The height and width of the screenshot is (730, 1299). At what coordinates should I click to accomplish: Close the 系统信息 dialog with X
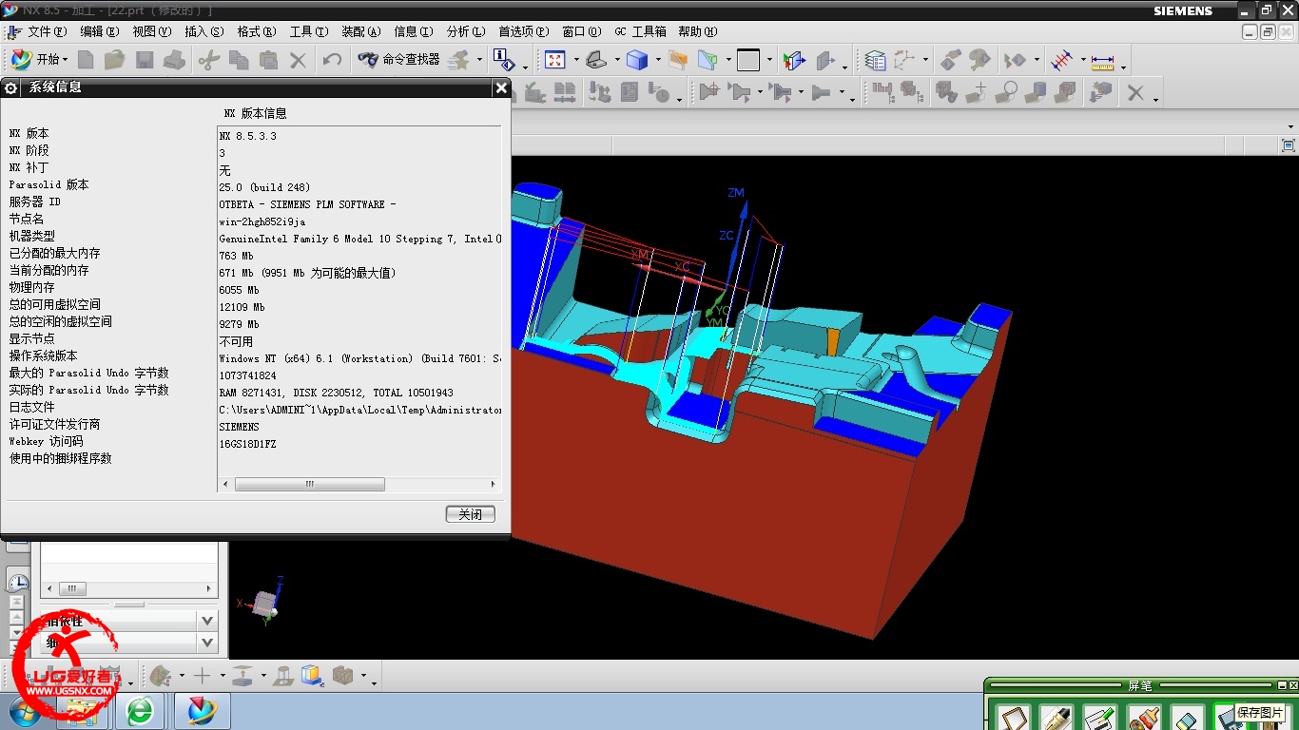point(501,87)
